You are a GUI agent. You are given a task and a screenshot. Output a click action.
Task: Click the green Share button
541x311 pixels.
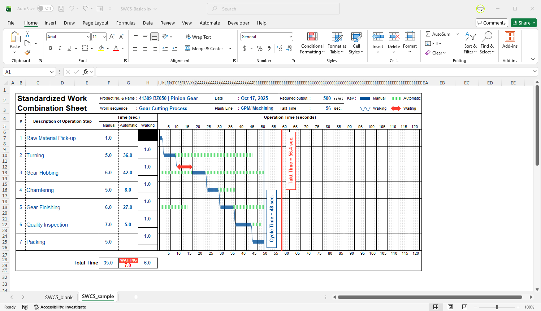click(524, 23)
